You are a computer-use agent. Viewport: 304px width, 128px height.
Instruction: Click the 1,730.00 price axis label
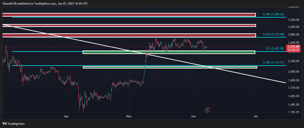click(294, 88)
